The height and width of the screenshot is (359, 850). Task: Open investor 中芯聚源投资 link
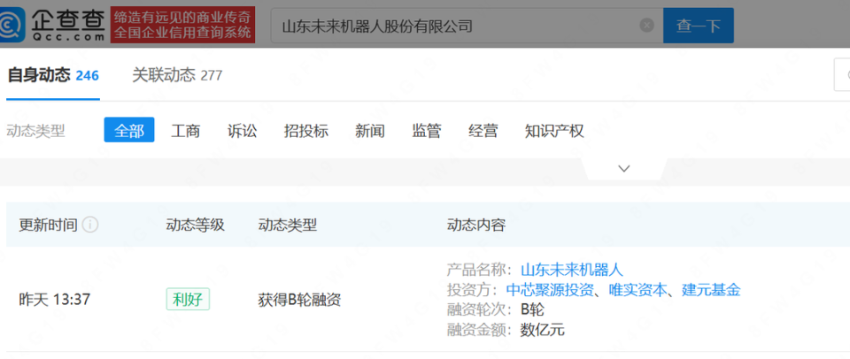[550, 290]
